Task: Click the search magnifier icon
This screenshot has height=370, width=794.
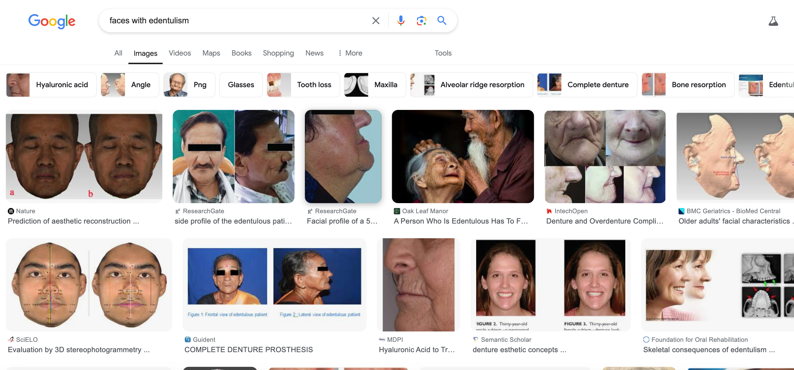Action: 441,20
